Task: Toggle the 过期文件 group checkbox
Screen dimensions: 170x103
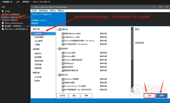Action: point(59,29)
